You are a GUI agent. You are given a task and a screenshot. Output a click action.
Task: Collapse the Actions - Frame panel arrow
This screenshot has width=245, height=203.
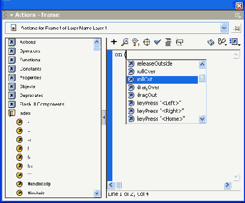click(x=12, y=15)
